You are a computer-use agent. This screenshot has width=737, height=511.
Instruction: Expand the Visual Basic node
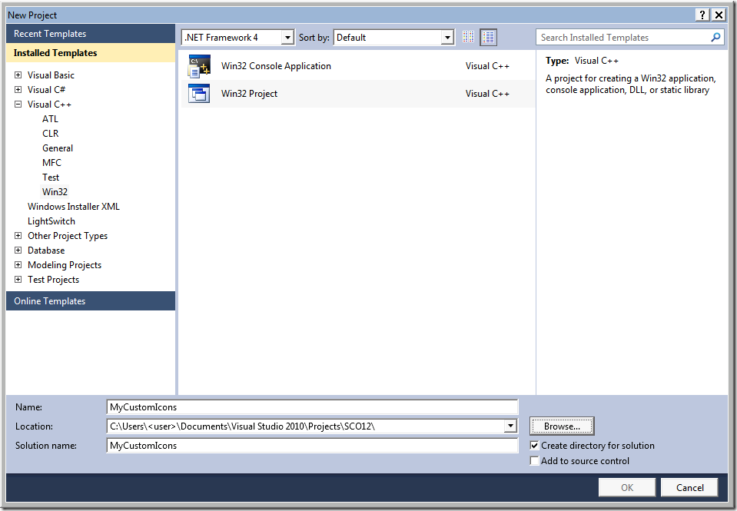(x=17, y=75)
